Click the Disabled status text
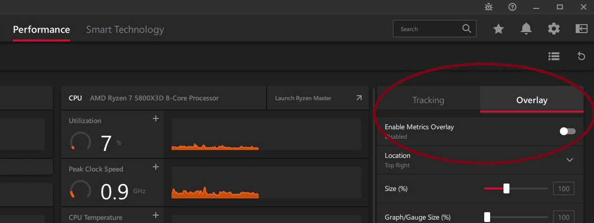Screen dimensions: 594x223 pyautogui.click(x=396, y=137)
